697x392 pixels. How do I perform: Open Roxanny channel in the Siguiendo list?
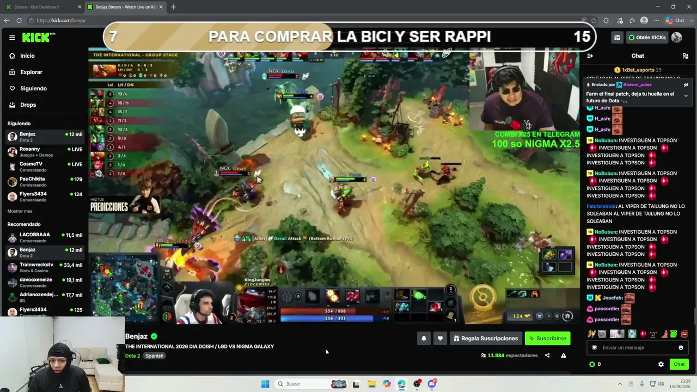point(45,152)
